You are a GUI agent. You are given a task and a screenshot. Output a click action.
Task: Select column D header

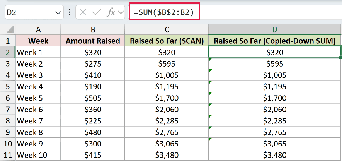275,29
